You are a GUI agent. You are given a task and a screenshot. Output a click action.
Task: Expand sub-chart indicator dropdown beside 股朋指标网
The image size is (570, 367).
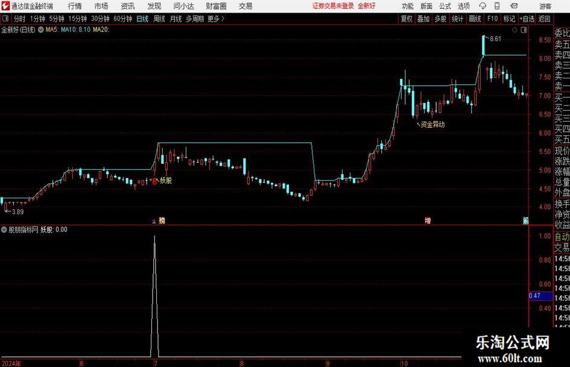(x=4, y=230)
